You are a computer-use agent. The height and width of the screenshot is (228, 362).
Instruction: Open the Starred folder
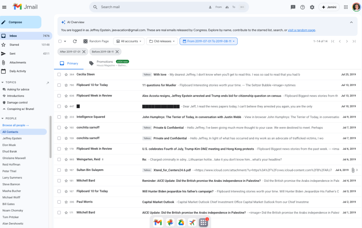pos(26,45)
